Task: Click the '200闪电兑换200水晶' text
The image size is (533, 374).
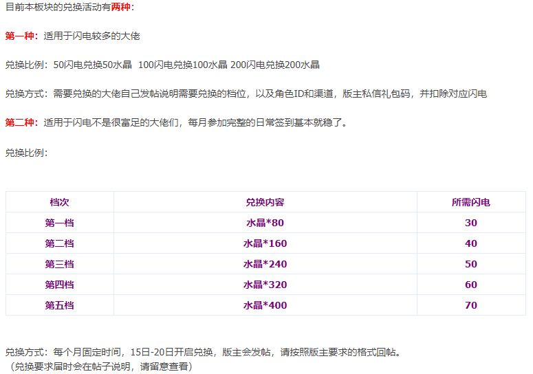Action: [x=275, y=65]
